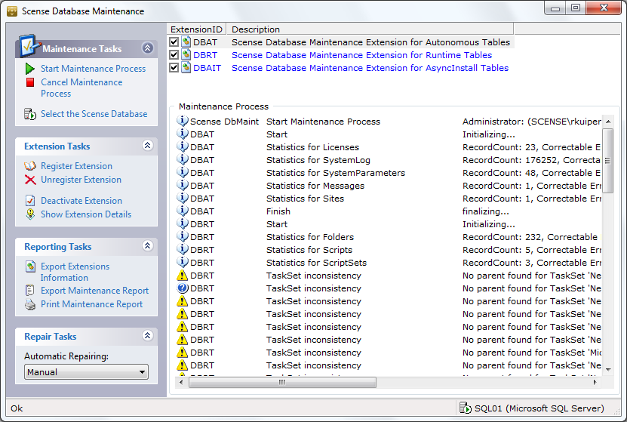Uncheck the DBRT extension checkbox
The height and width of the screenshot is (422, 627).
(174, 55)
